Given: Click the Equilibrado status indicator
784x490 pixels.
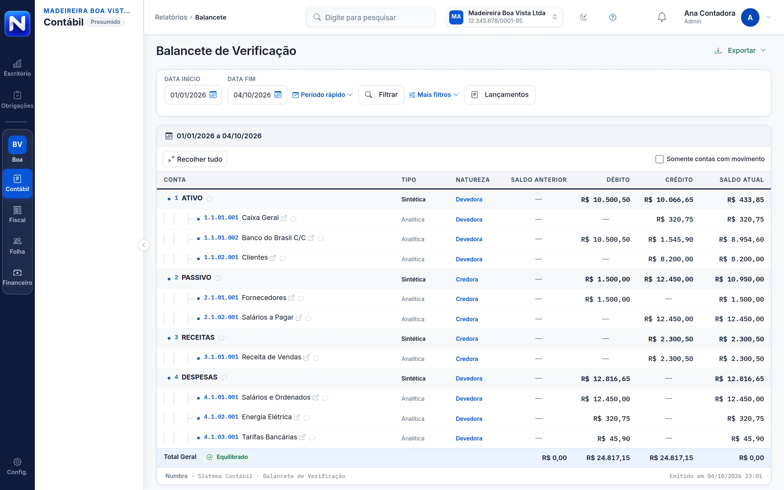Looking at the screenshot, I should point(227,457).
